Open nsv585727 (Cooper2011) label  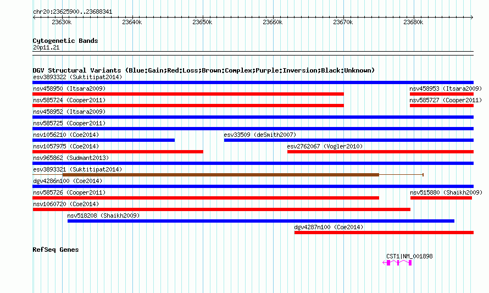446,100
